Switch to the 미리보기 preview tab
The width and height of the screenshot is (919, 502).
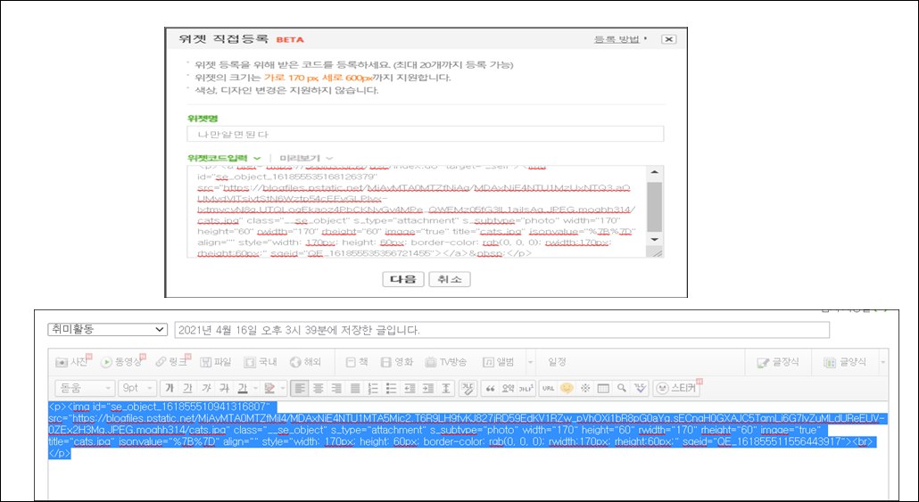click(x=306, y=158)
